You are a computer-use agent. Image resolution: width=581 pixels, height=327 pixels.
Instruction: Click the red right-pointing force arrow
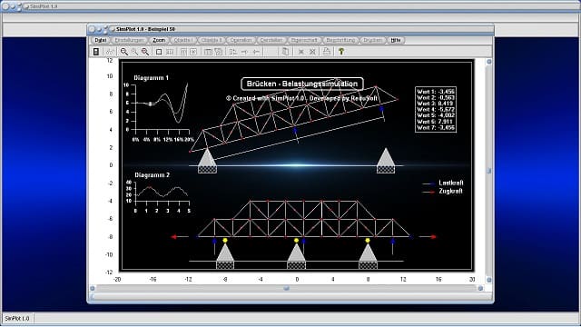(x=428, y=236)
